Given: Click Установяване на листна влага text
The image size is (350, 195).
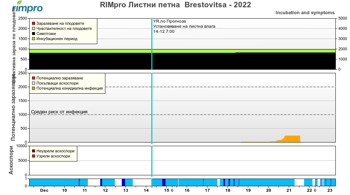Looking at the screenshot, I should coord(184,26).
